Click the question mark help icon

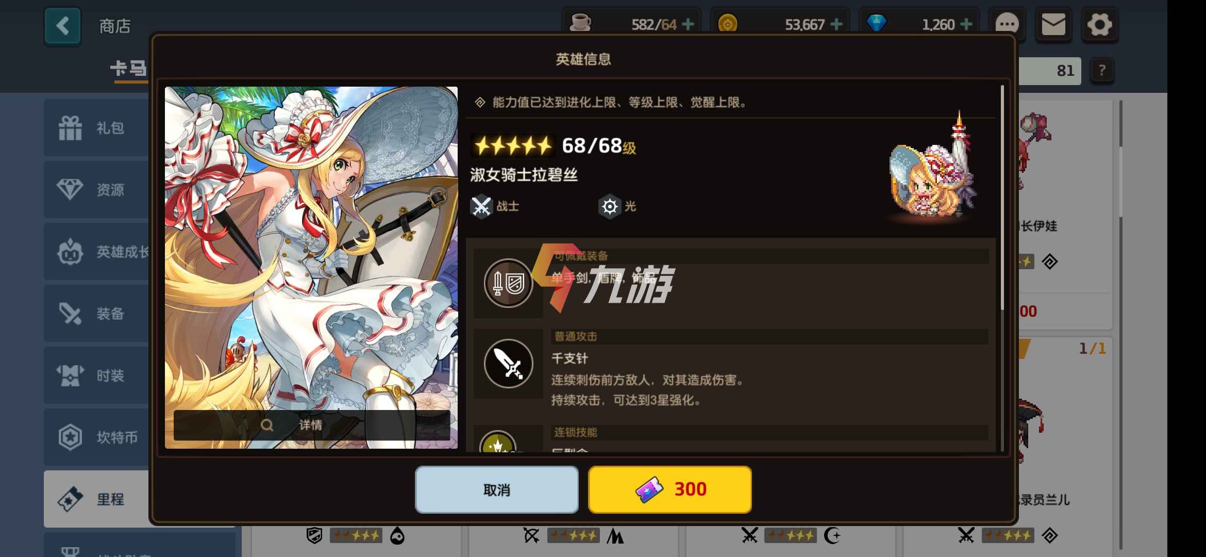pos(1102,70)
